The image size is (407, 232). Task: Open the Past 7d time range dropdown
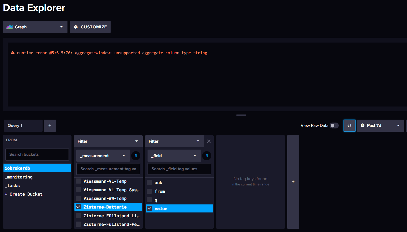380,125
